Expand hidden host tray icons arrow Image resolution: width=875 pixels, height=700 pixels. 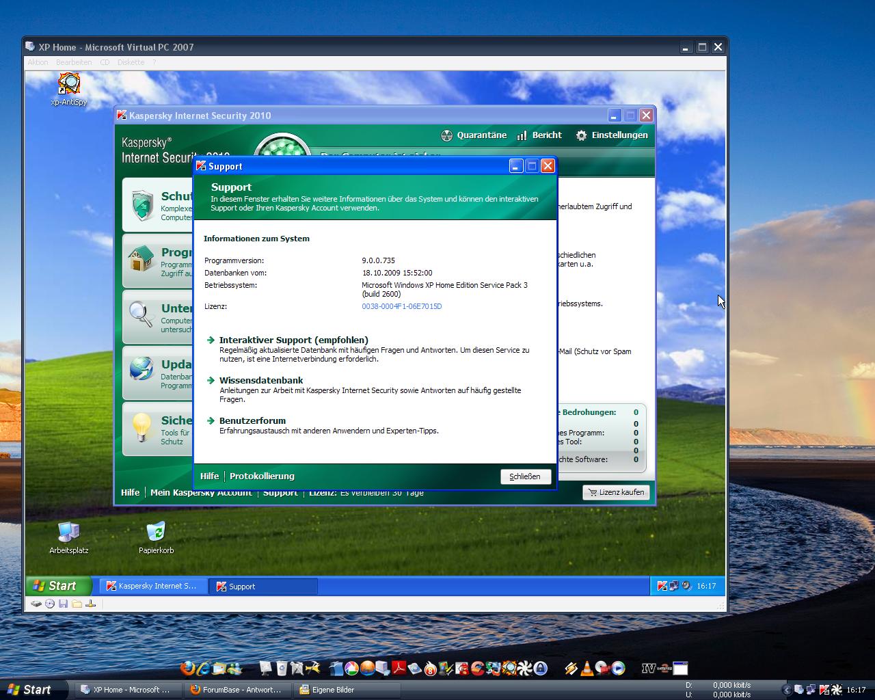pyautogui.click(x=787, y=690)
